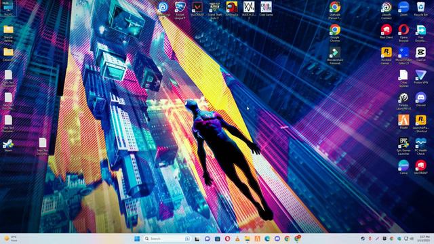Open File Explorer from the taskbar

point(247,239)
